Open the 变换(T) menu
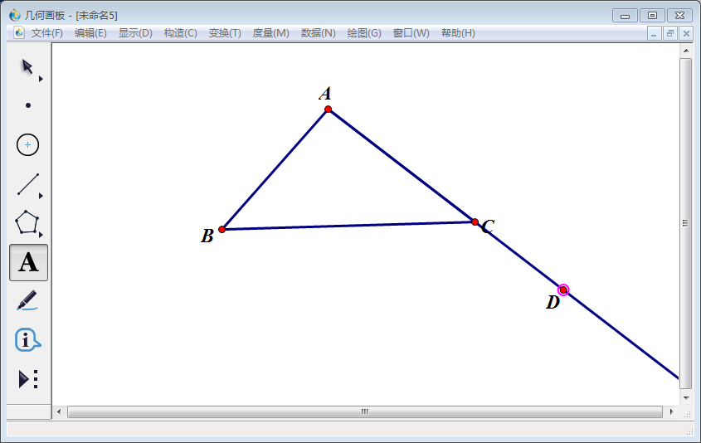The height and width of the screenshot is (443, 701). 225,33
